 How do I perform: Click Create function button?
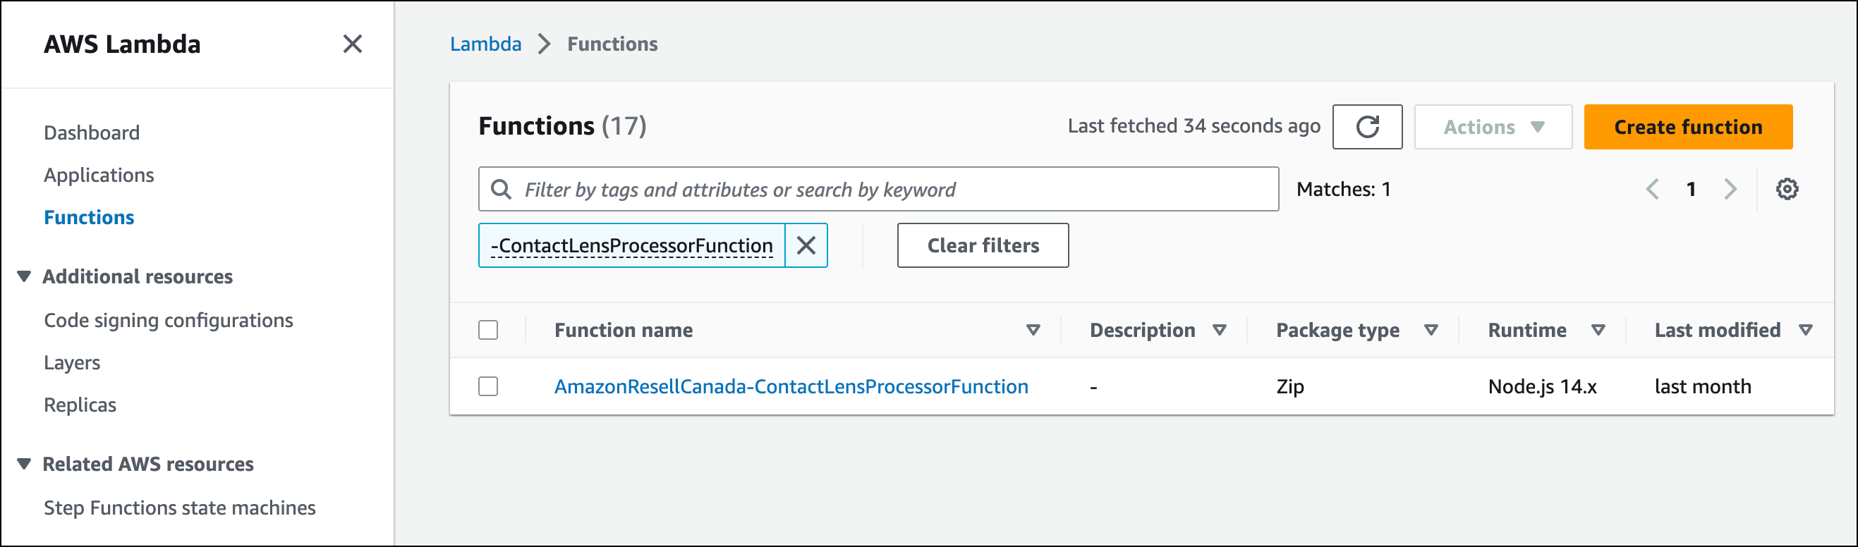1688,127
